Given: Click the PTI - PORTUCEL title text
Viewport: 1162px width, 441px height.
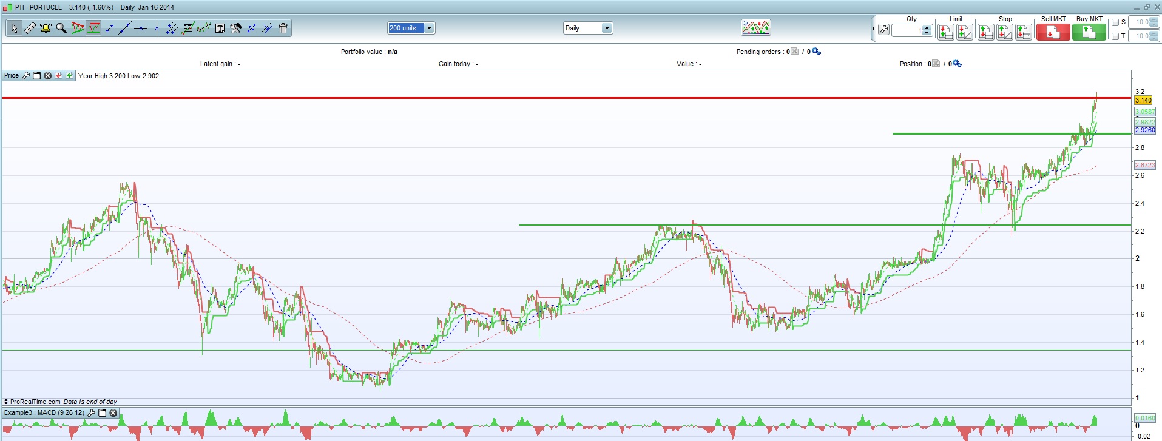Looking at the screenshot, I should 38,7.
